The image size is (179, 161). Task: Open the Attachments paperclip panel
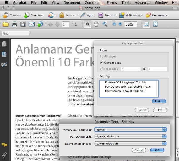pos(4,155)
